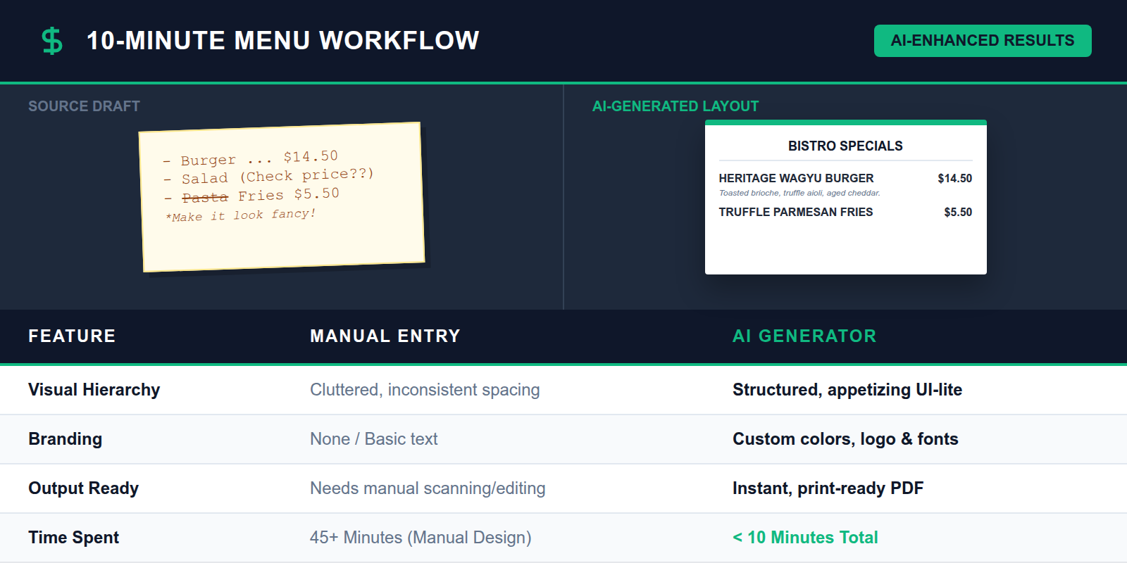
Task: Click 'Instant, print-ready PDF' cell
Action: [828, 488]
